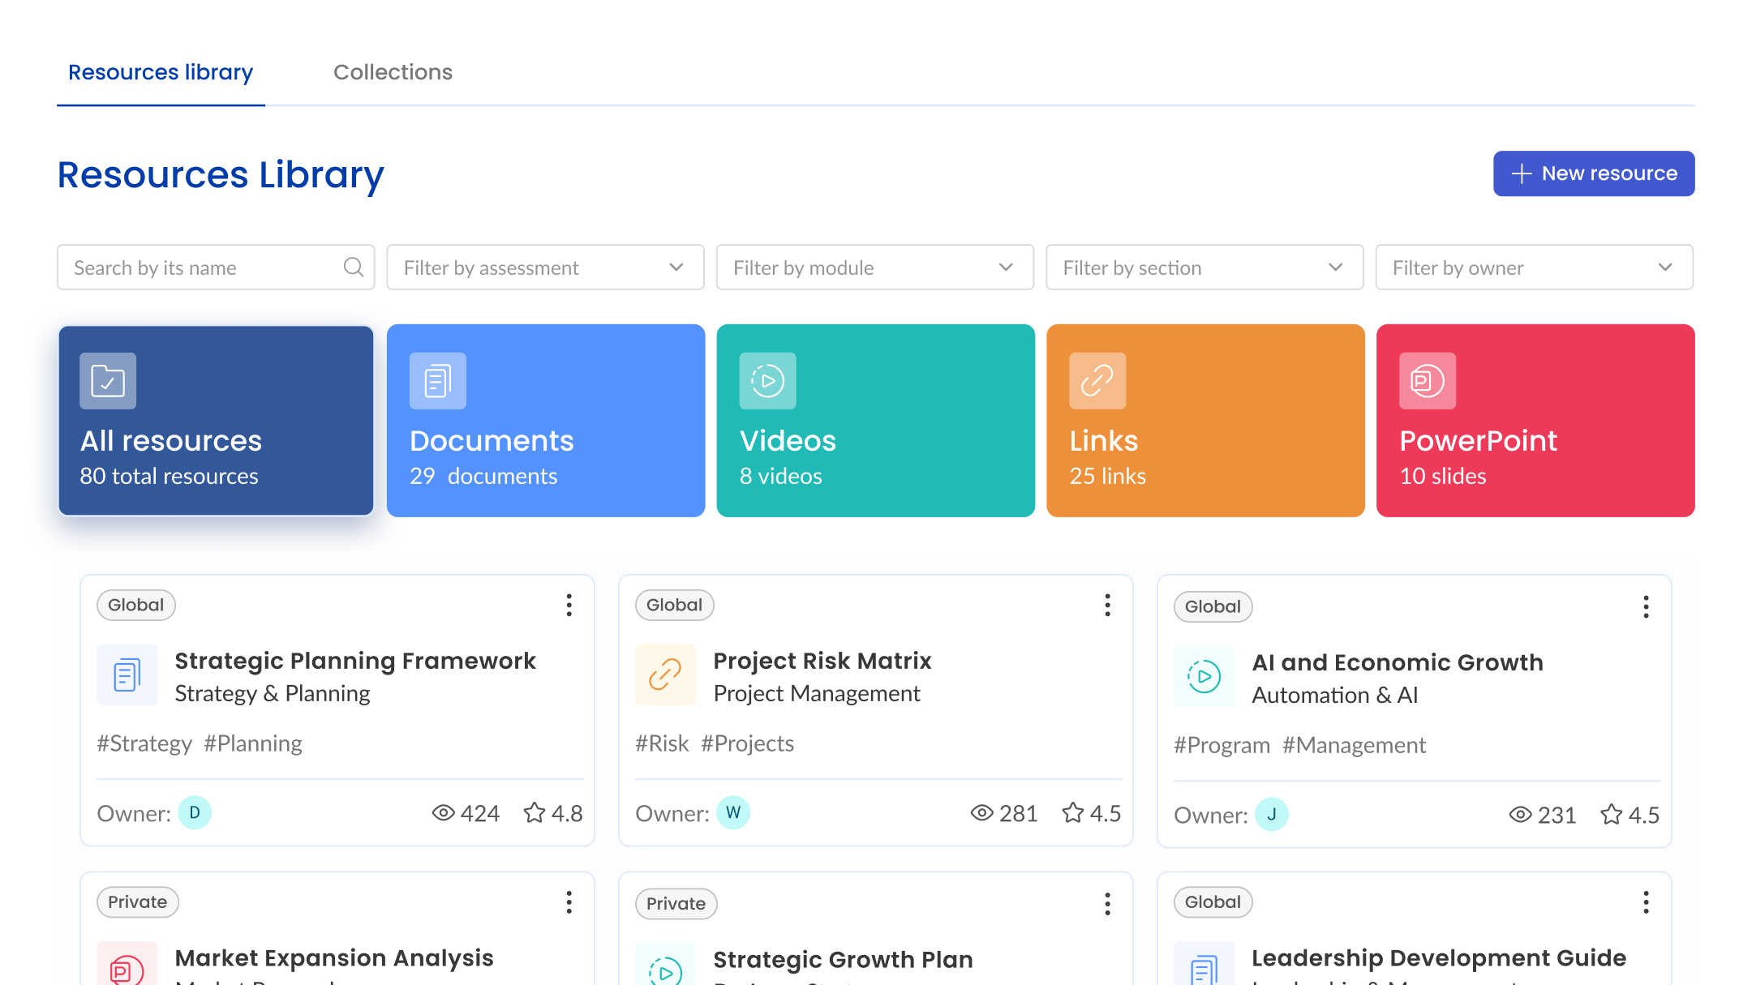Click the New resource button
Image resolution: width=1752 pixels, height=985 pixels.
(1594, 173)
